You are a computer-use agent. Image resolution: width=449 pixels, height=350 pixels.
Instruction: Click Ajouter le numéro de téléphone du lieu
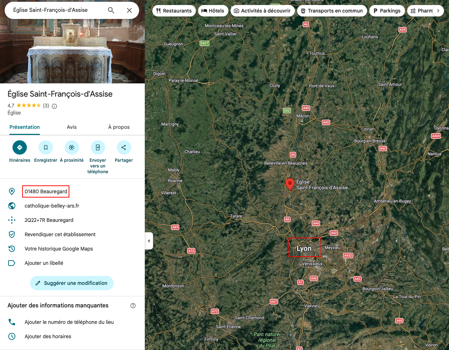[69, 322]
